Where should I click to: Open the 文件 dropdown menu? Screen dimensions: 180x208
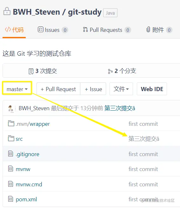(x=121, y=89)
